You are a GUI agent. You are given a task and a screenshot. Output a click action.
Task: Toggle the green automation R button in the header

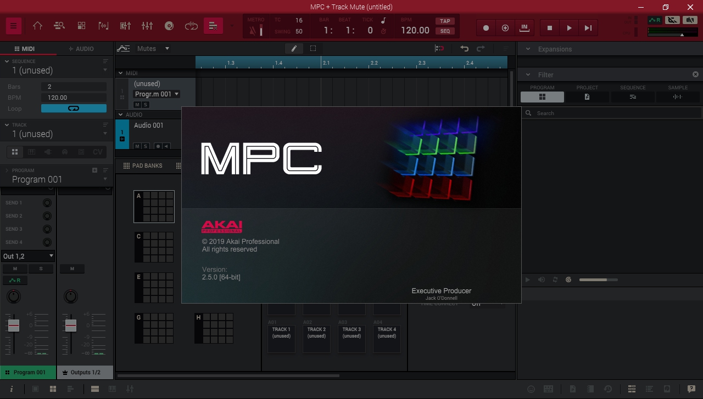[x=655, y=20]
